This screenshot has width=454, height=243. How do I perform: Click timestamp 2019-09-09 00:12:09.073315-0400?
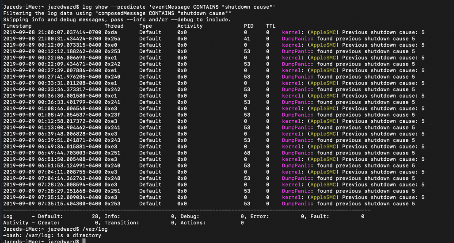(x=52, y=45)
